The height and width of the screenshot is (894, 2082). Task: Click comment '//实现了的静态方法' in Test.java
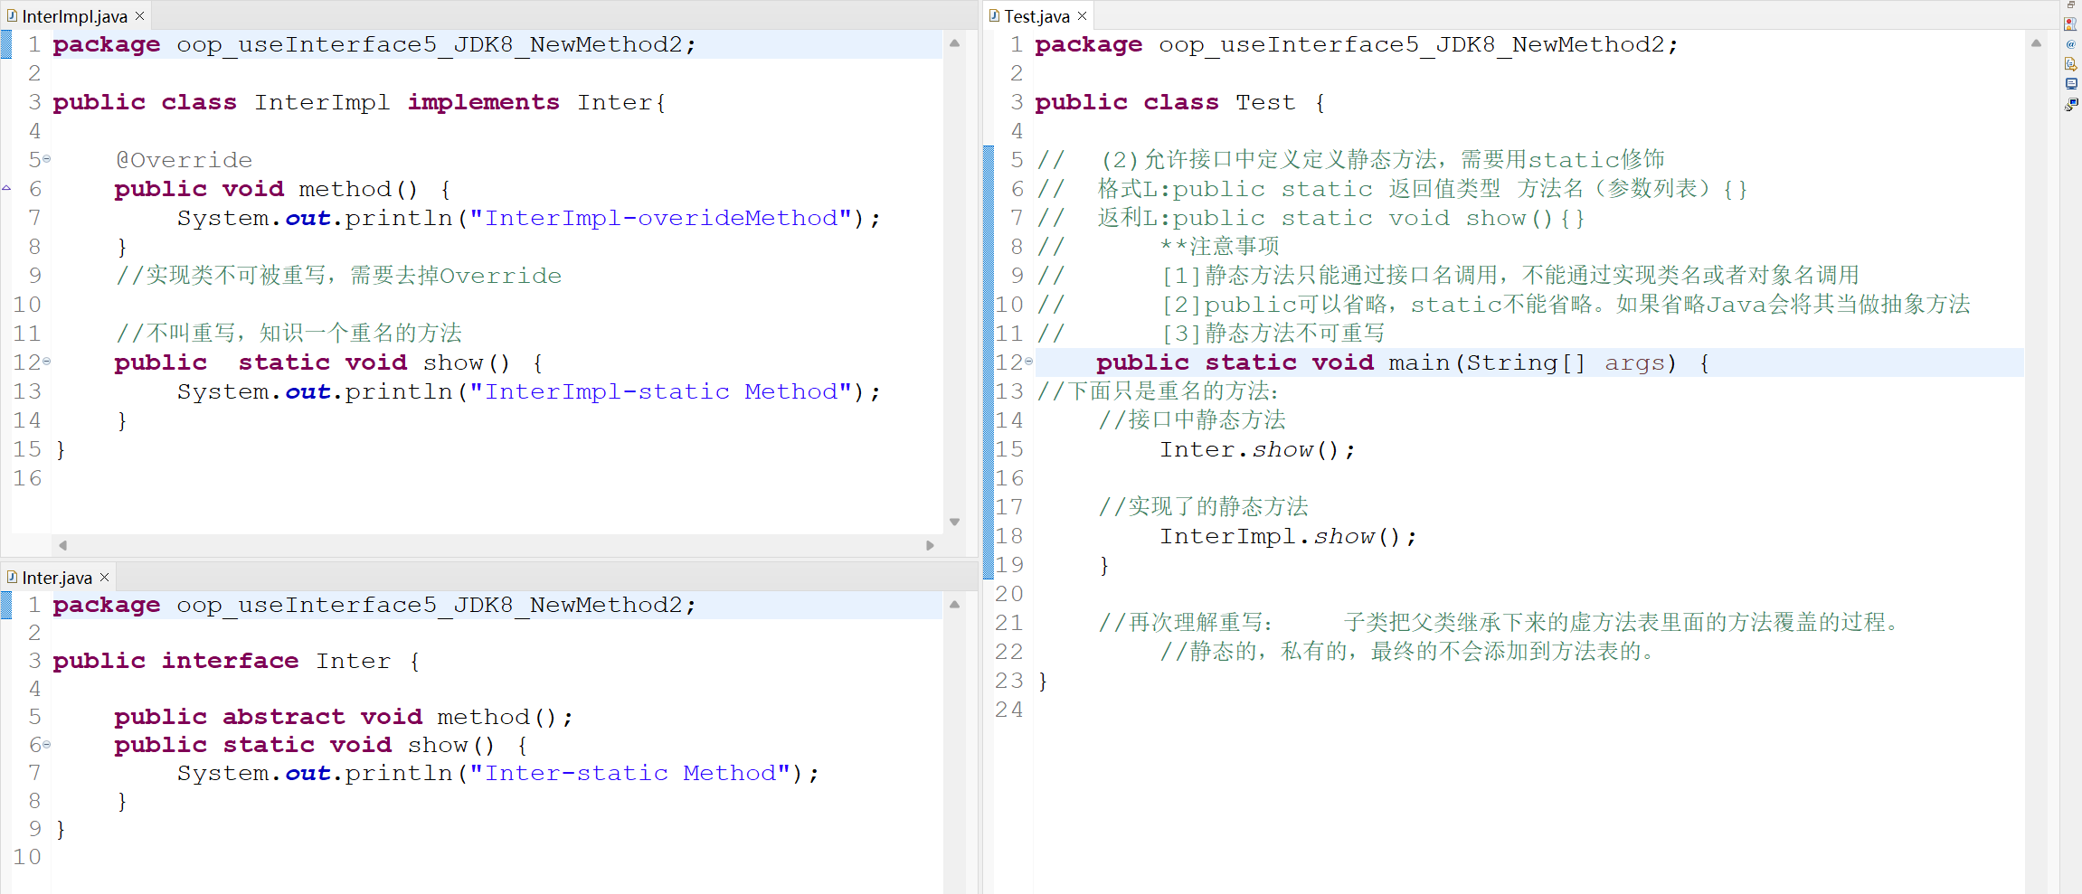(x=1203, y=507)
